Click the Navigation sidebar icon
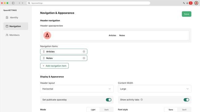The width and height of the screenshot is (200, 112). pyautogui.click(x=7, y=26)
